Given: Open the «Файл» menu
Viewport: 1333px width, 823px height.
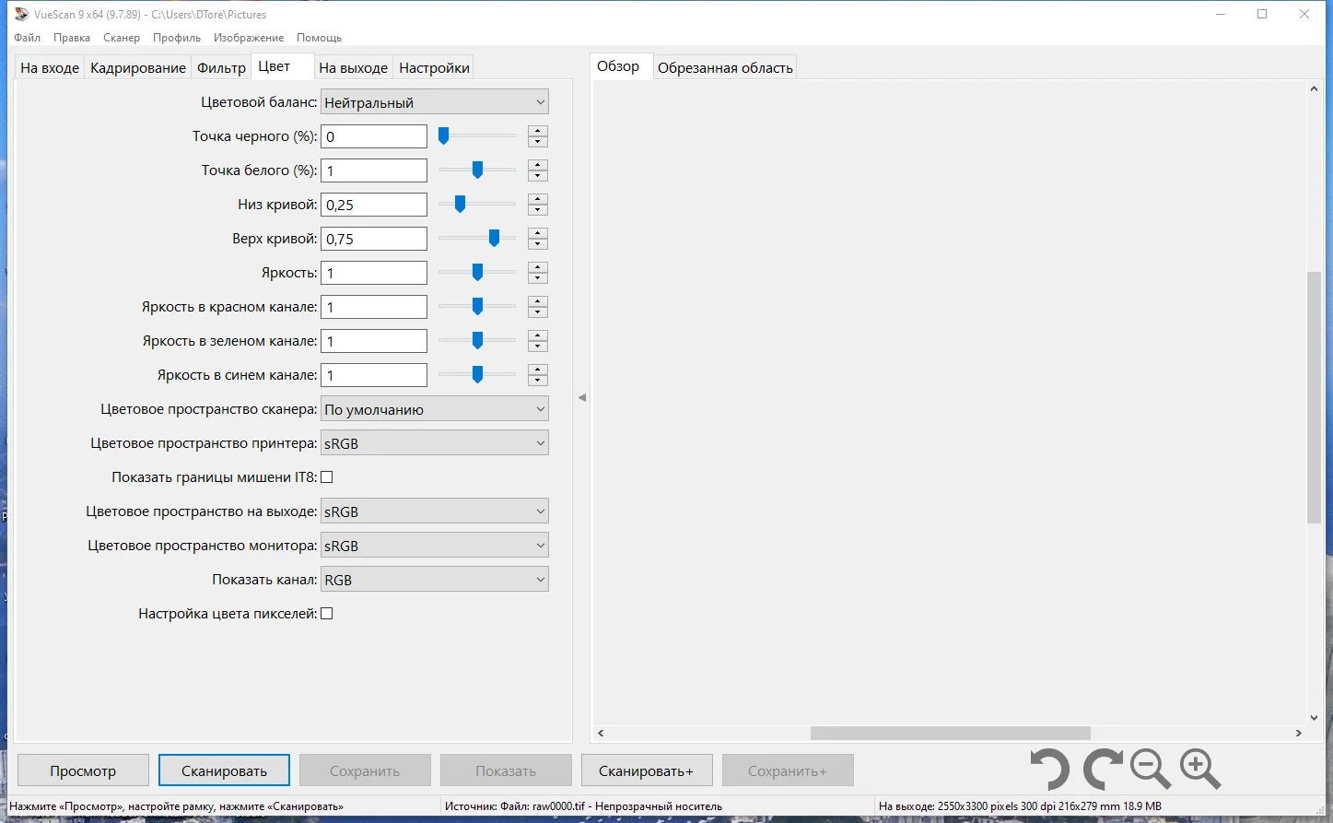Looking at the screenshot, I should 28,38.
